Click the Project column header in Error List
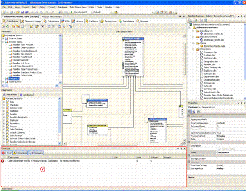The height and width of the screenshot is (191, 246). pos(174,157)
